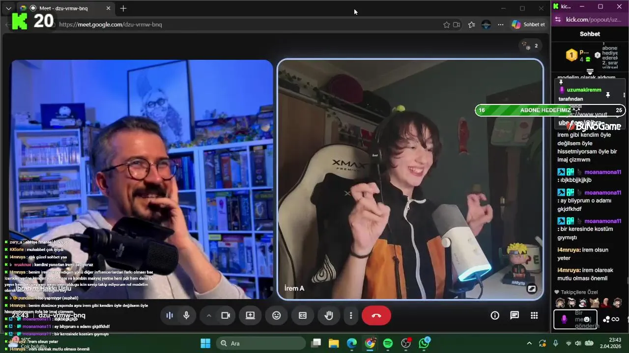Open meeting details info icon
This screenshot has height=353, width=629.
(495, 316)
